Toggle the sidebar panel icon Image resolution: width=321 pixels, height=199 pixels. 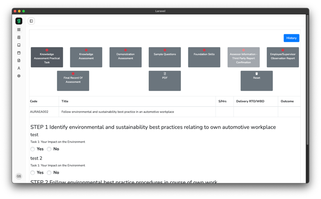click(x=31, y=21)
